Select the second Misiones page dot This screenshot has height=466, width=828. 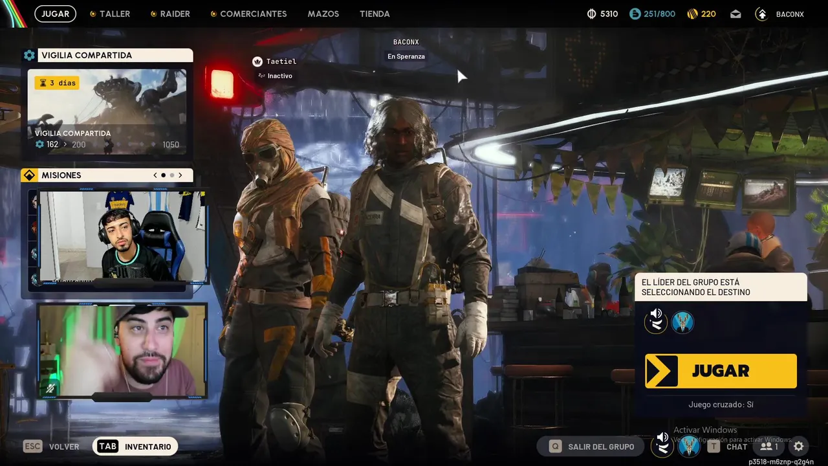pyautogui.click(x=172, y=175)
